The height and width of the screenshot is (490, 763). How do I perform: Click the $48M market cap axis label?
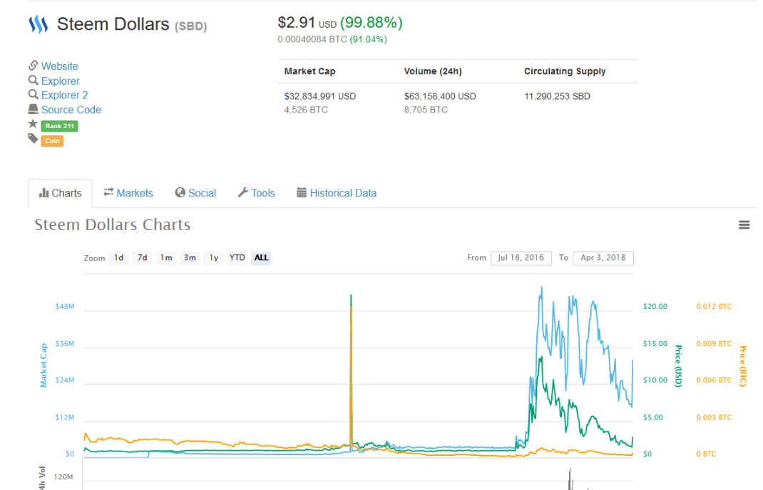pyautogui.click(x=65, y=307)
